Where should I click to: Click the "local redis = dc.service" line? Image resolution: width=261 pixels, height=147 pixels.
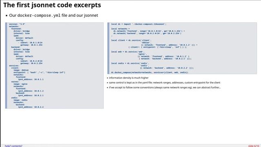(130, 63)
